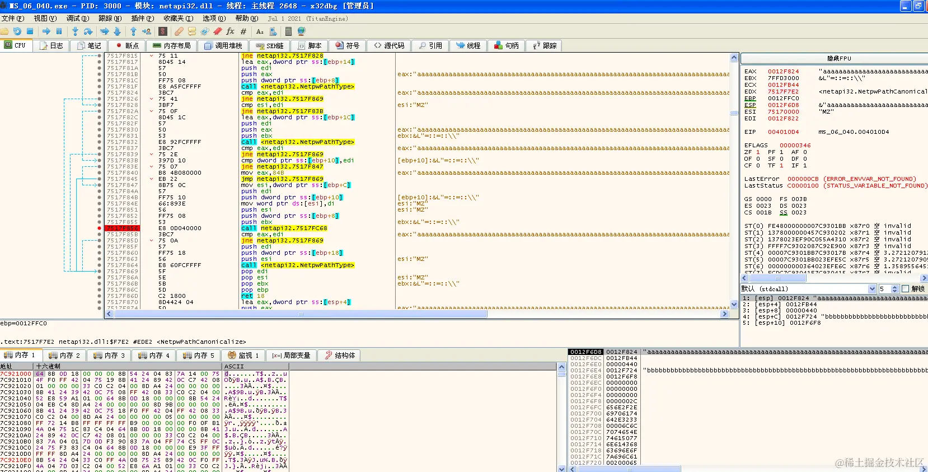Switch to the 调用堆栈 tab

pos(223,46)
